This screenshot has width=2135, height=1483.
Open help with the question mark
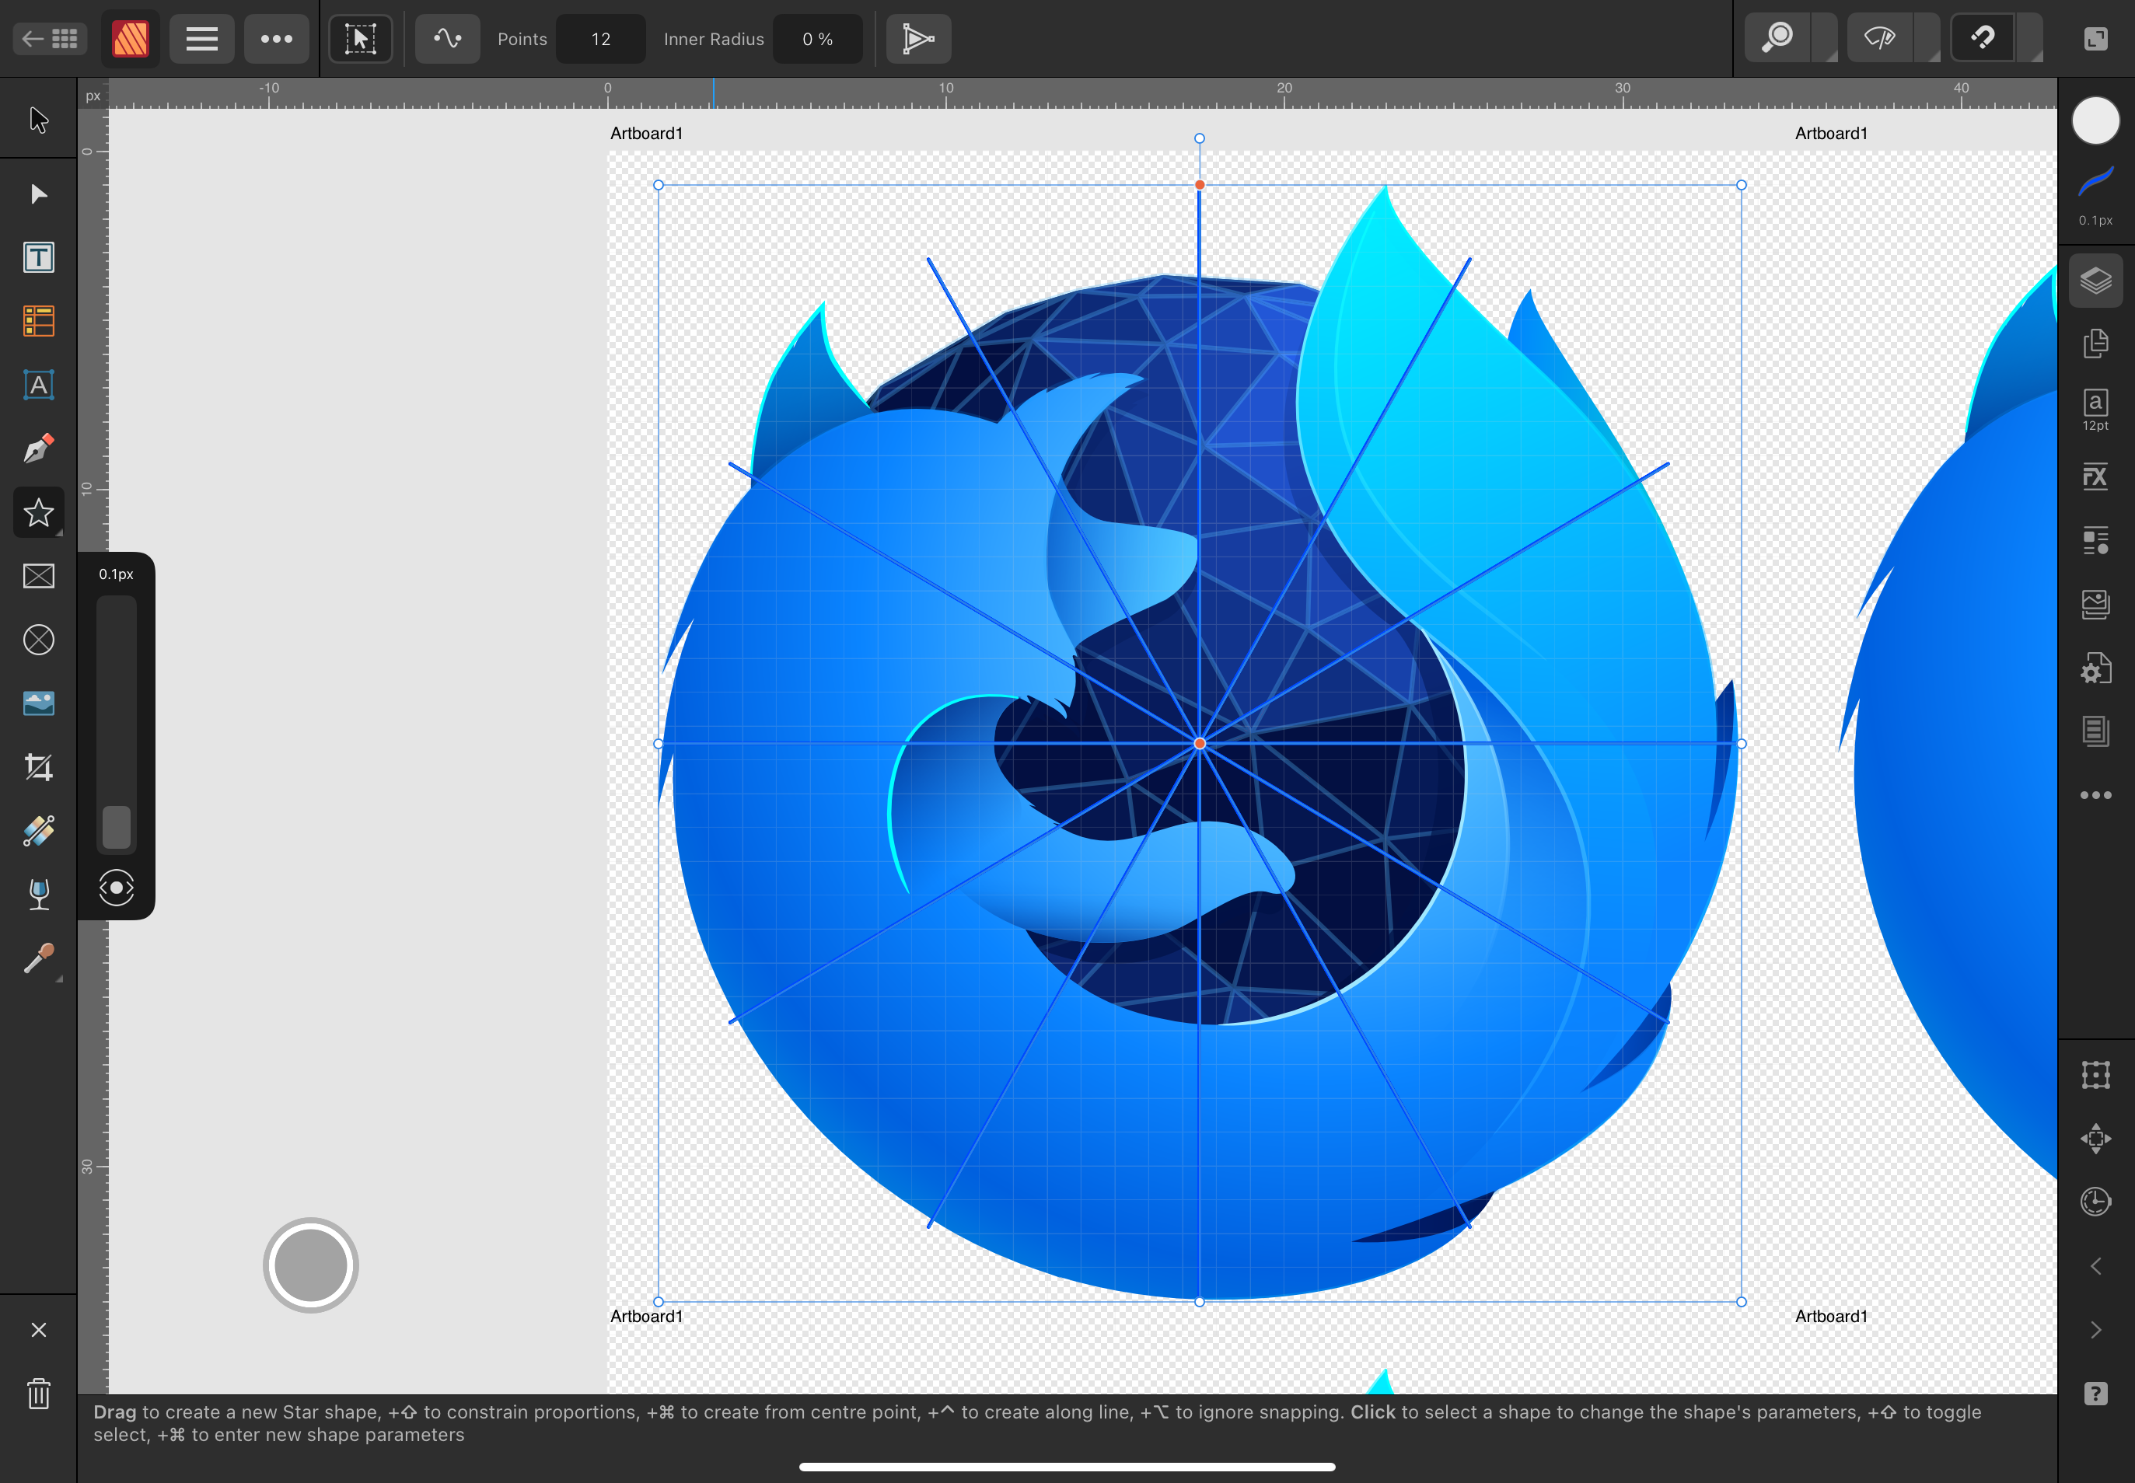pyautogui.click(x=2096, y=1394)
